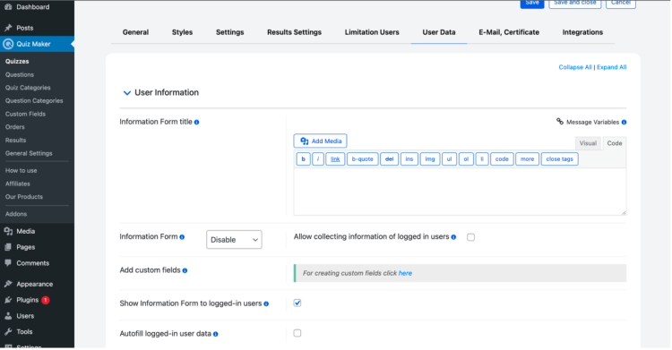Click the Quiz Maker logo icon
Image resolution: width=672 pixels, height=350 pixels.
(x=8, y=44)
